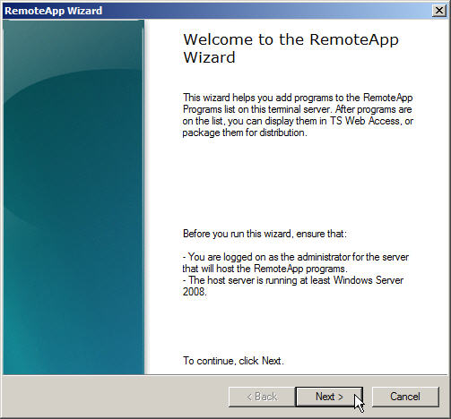The height and width of the screenshot is (419, 451).
Task: Click the grayed-out < Back button
Action: point(262,397)
